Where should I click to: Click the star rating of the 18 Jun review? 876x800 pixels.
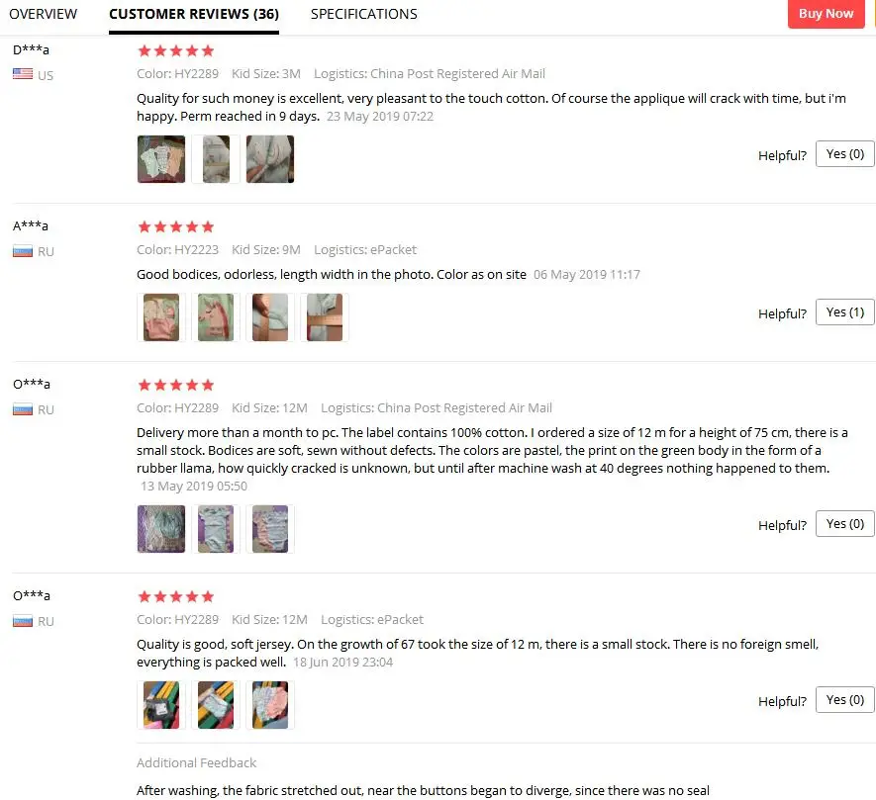pos(176,596)
